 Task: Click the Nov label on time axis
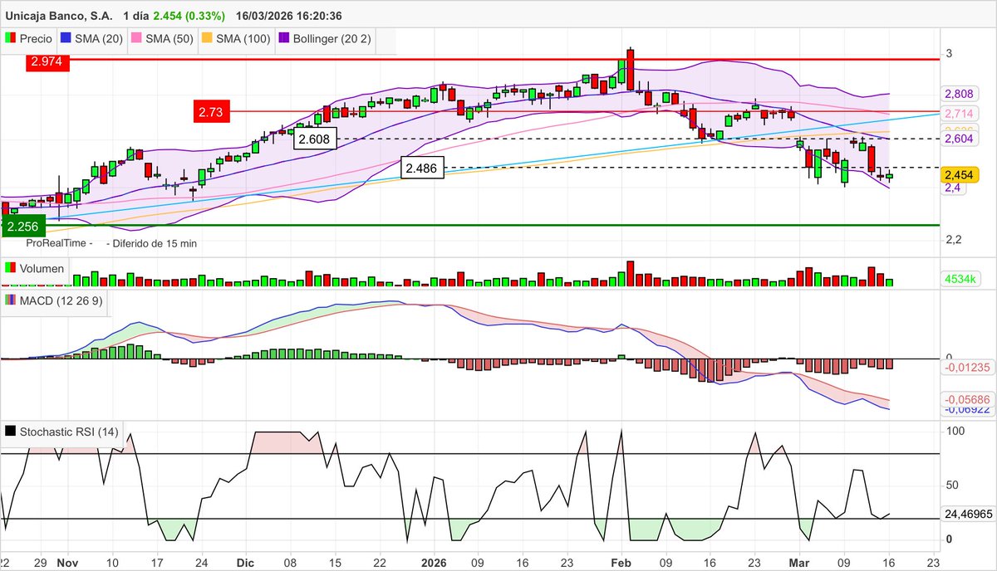(66, 561)
